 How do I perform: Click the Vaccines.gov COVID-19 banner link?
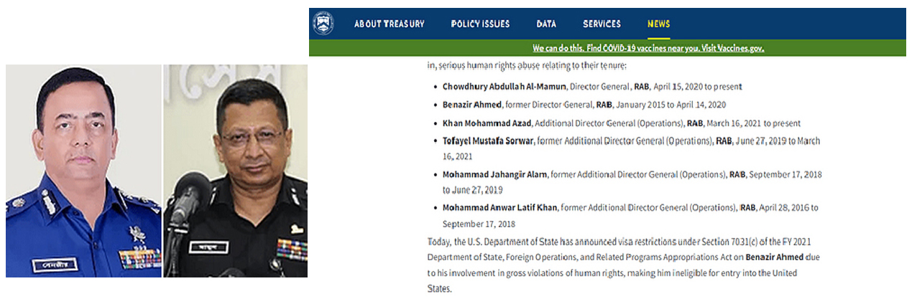[x=648, y=49]
